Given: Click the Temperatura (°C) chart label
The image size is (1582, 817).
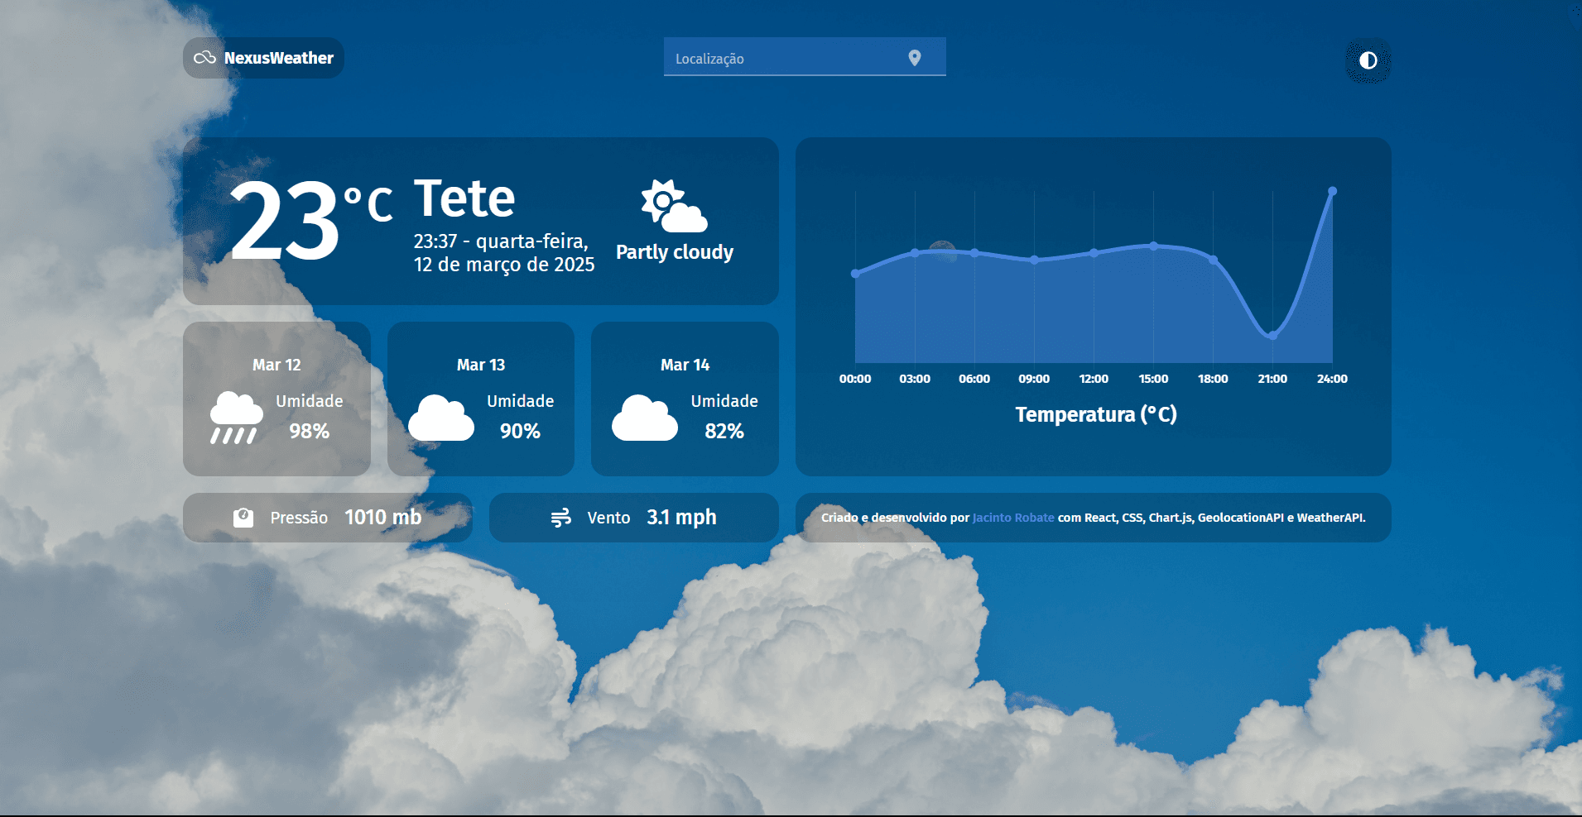Looking at the screenshot, I should (1094, 414).
